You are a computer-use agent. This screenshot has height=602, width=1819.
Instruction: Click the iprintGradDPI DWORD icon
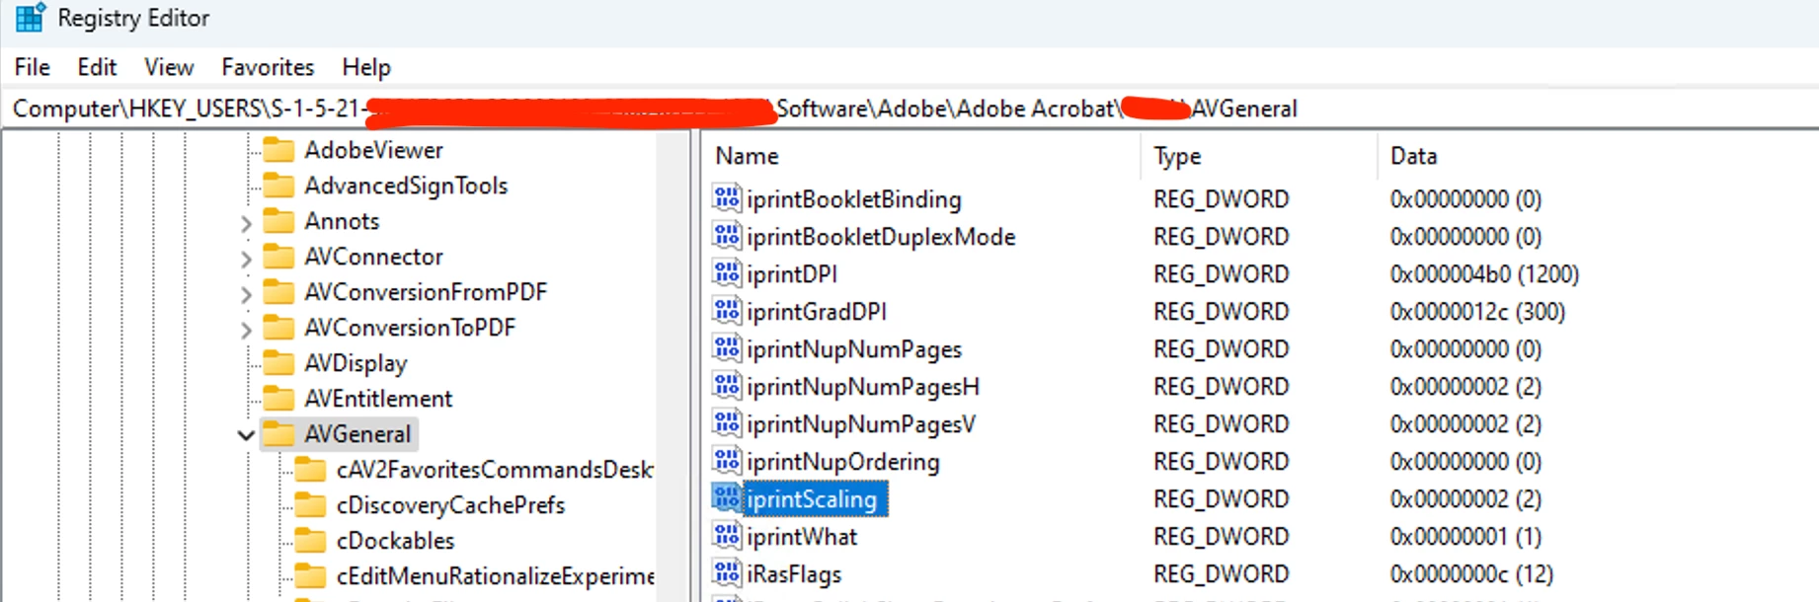[727, 311]
